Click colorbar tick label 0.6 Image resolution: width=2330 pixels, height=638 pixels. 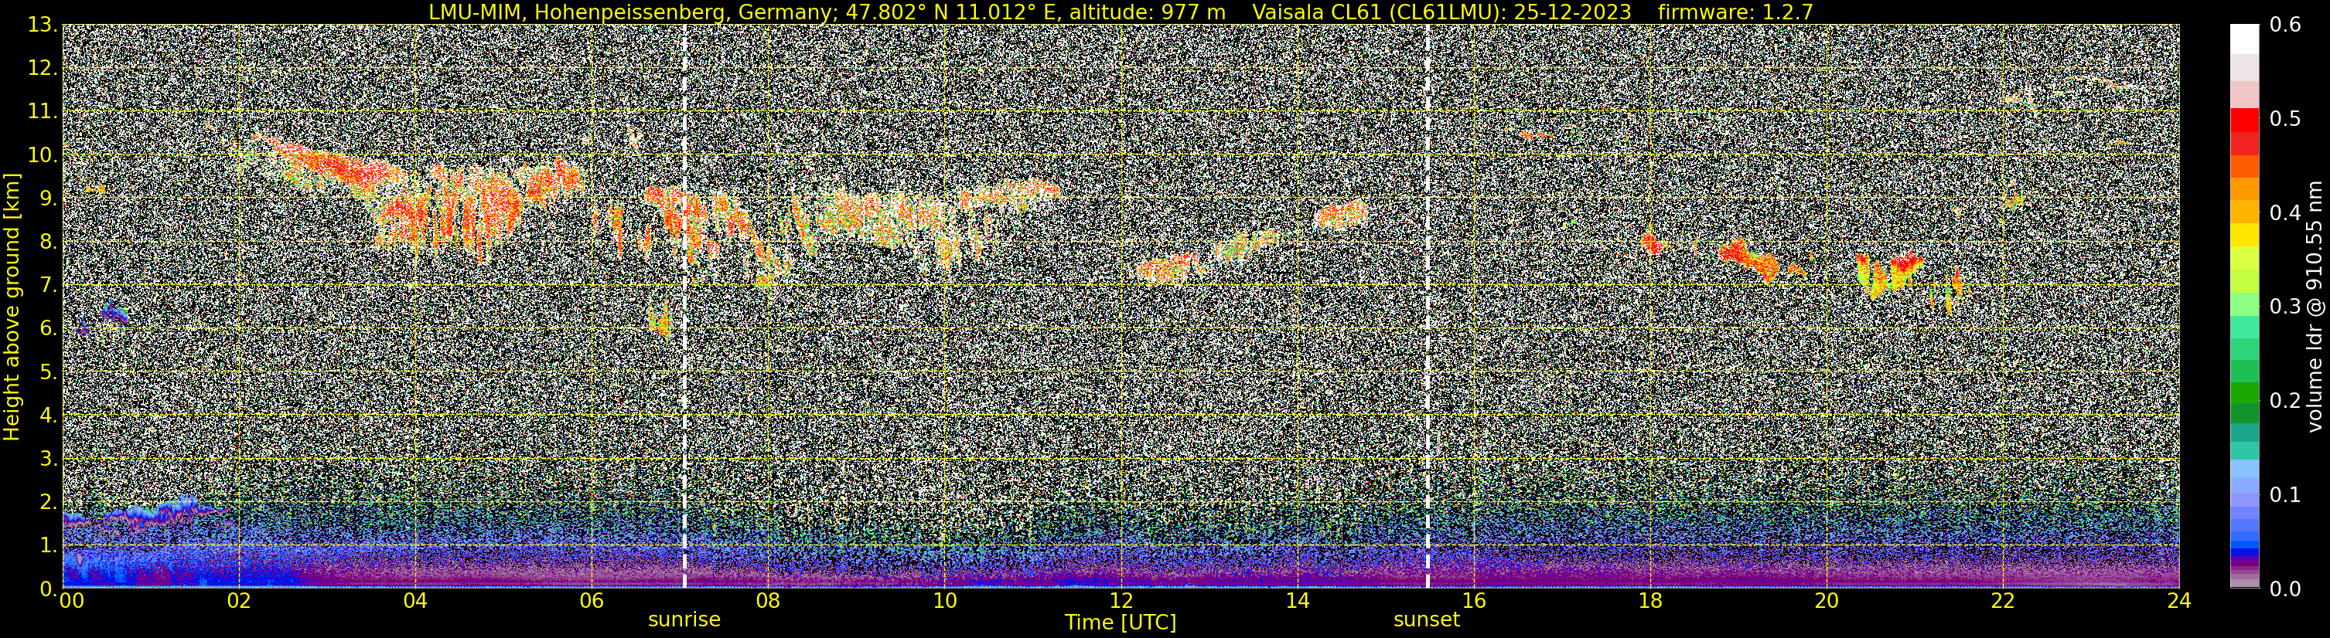2286,25
